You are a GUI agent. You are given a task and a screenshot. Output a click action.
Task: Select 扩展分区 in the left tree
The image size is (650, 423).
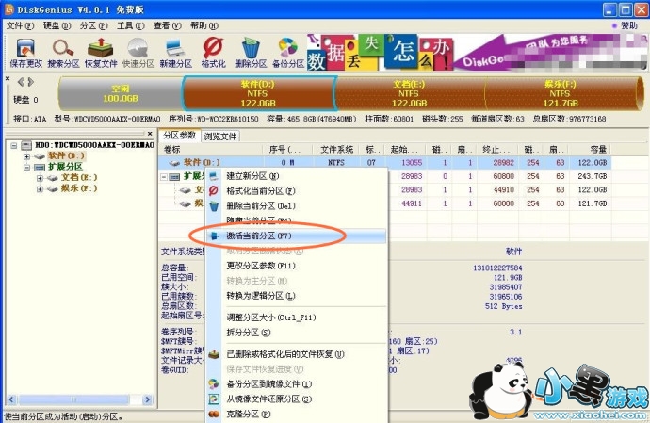pyautogui.click(x=66, y=167)
